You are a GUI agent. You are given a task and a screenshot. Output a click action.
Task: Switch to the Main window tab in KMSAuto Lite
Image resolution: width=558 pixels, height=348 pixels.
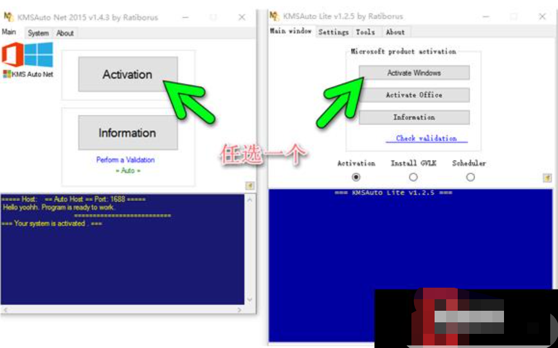coord(291,31)
